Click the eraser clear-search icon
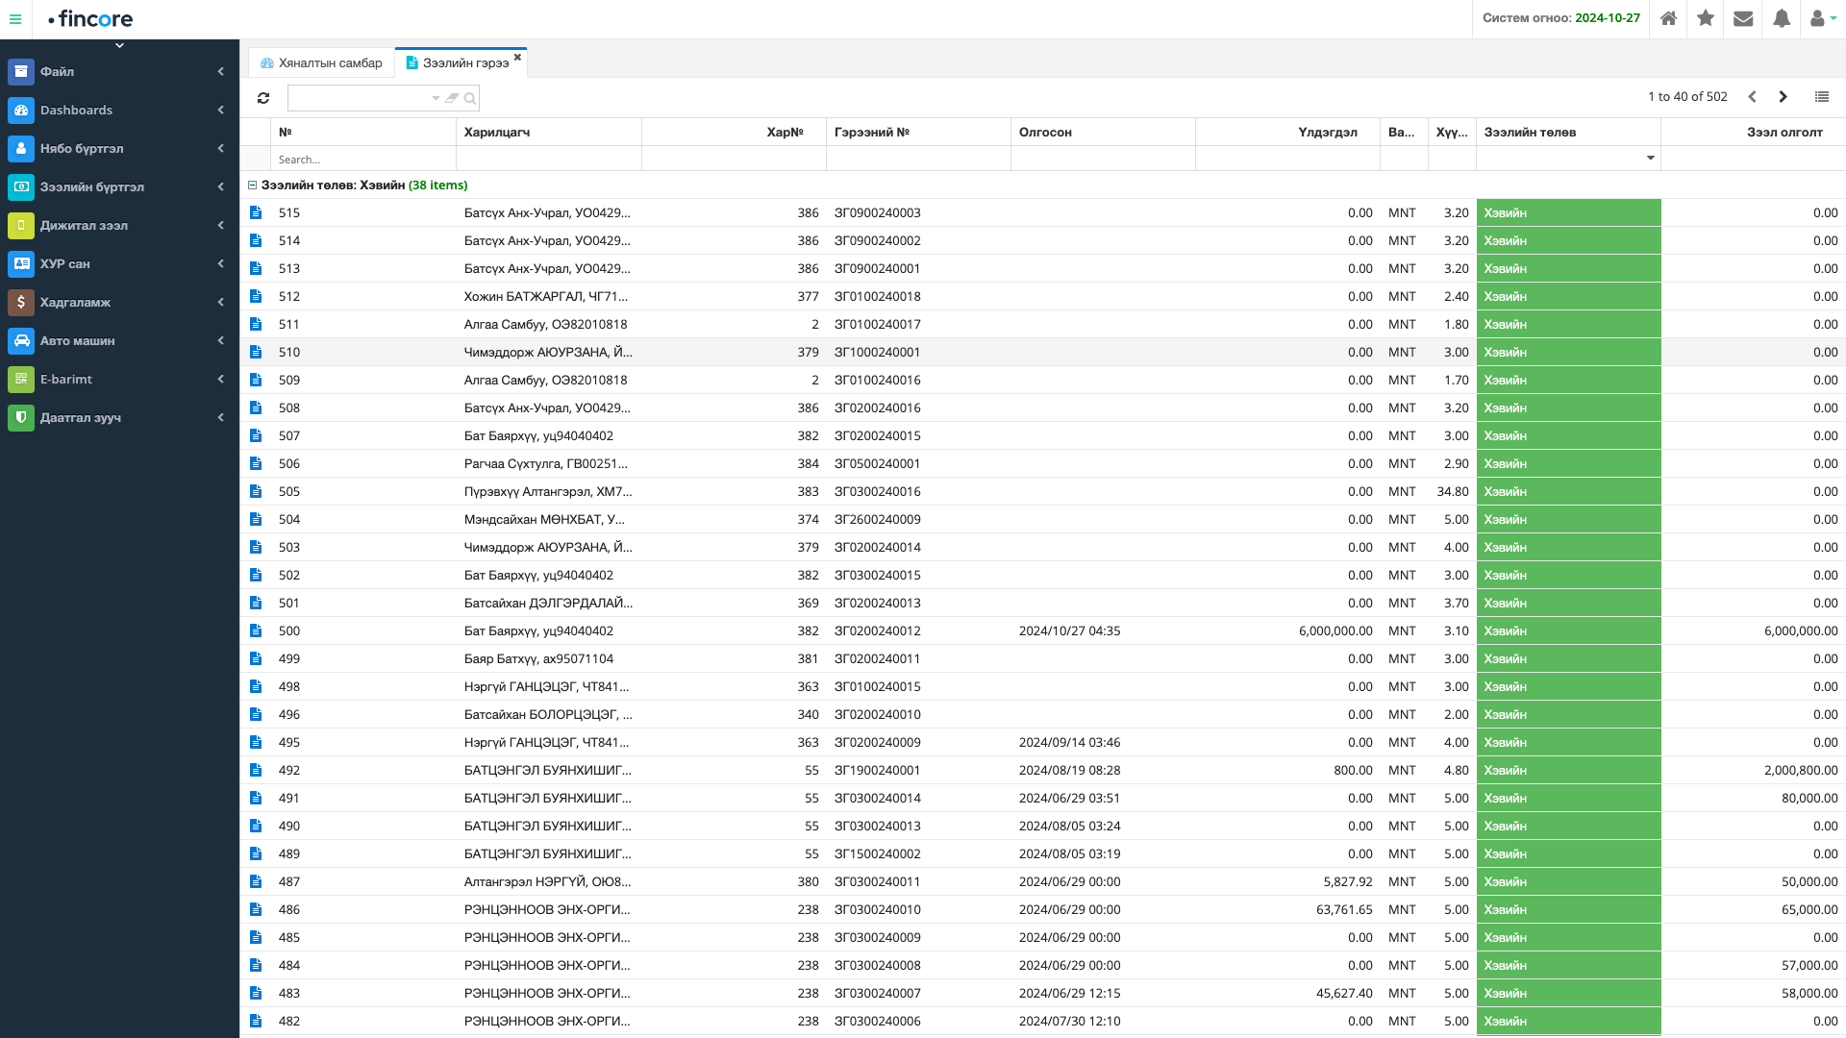This screenshot has width=1846, height=1038. [452, 98]
